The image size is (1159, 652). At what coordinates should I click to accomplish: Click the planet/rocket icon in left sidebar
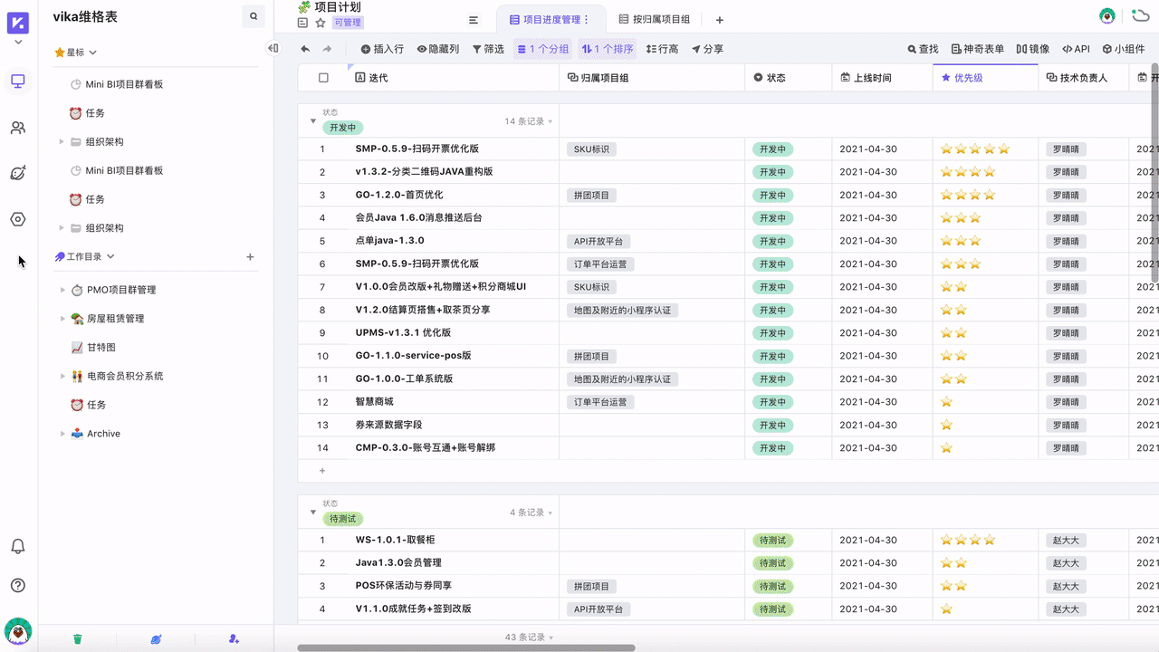click(x=18, y=172)
